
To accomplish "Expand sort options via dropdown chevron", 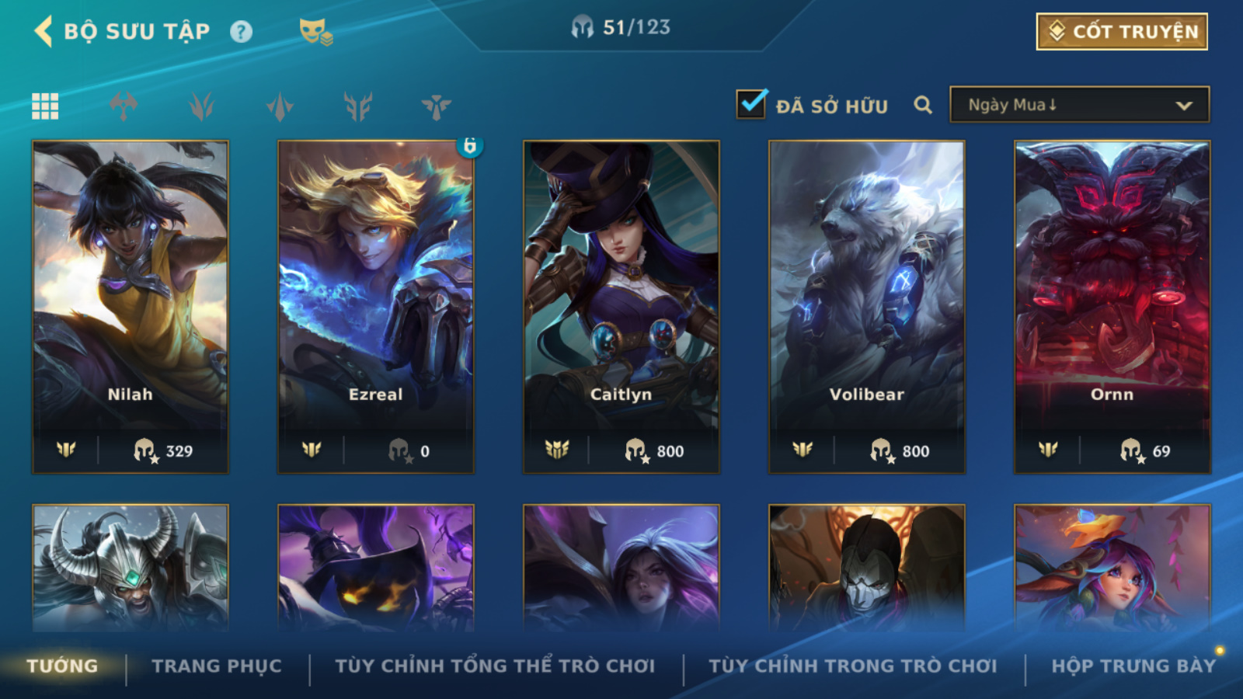I will click(x=1184, y=106).
